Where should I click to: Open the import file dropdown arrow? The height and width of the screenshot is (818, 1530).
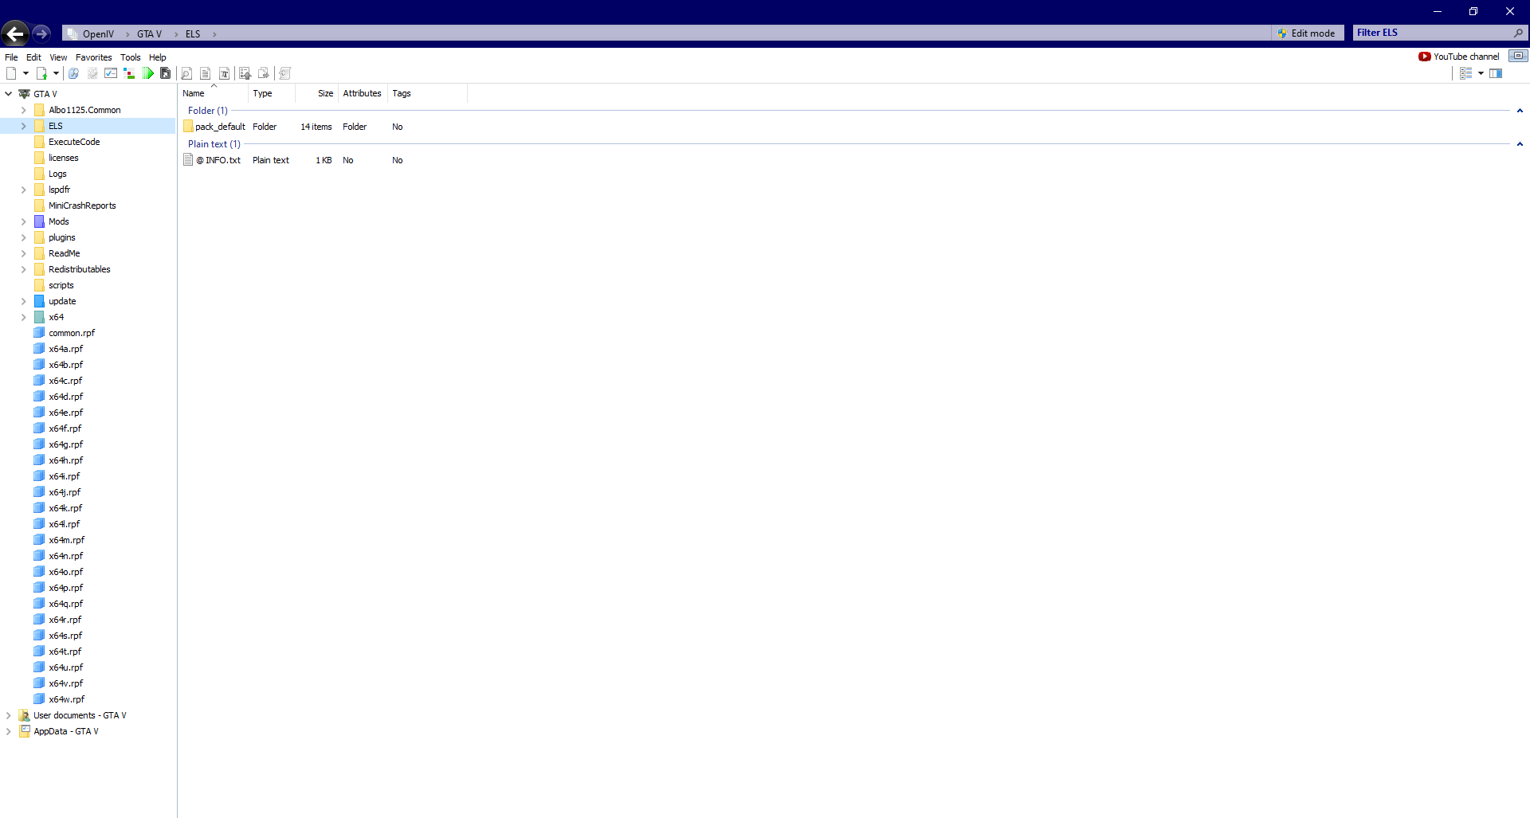coord(56,73)
